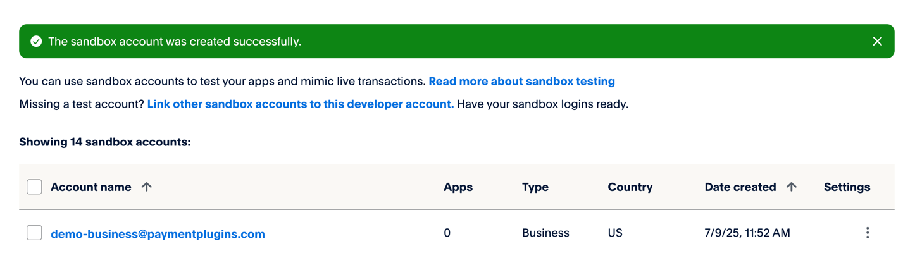Follow Link other sandbox accounts link
Viewport: 903px width, 253px height.
coord(301,104)
